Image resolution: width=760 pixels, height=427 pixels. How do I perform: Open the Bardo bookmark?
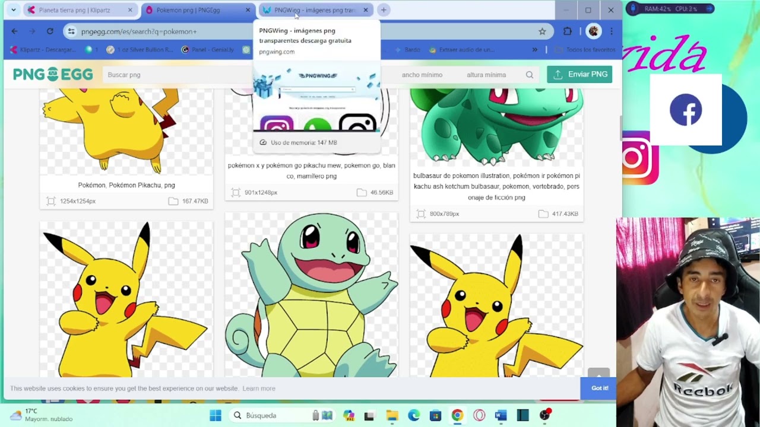407,50
